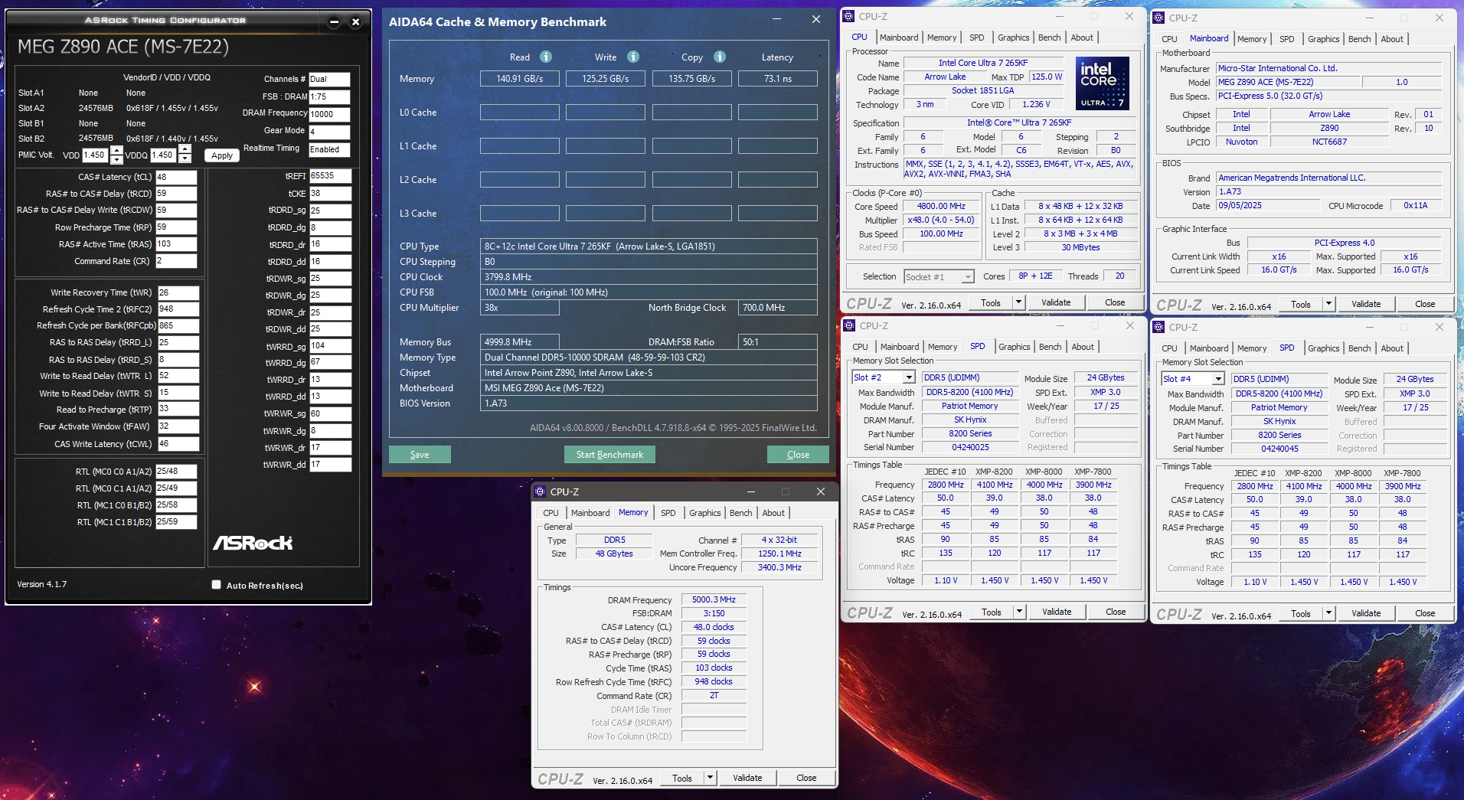
Task: Switch to the SPD tab in the CPU-Z Memory window
Action: pos(668,513)
